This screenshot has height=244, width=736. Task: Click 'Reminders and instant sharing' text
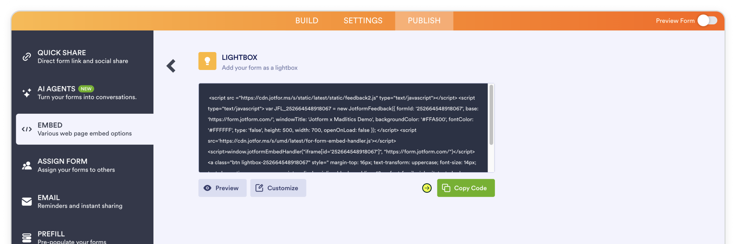coord(80,206)
